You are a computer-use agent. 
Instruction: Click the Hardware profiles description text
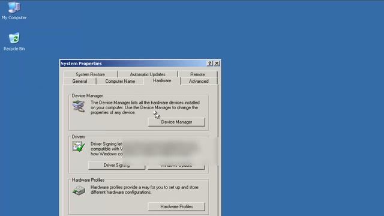point(145,190)
